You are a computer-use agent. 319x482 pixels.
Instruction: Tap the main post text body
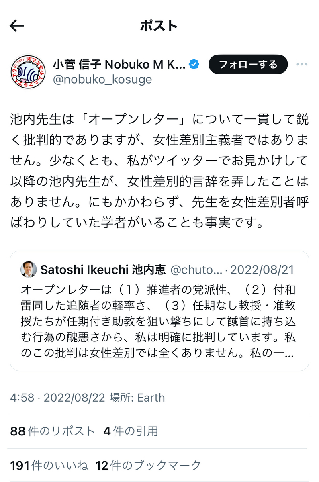(159, 171)
